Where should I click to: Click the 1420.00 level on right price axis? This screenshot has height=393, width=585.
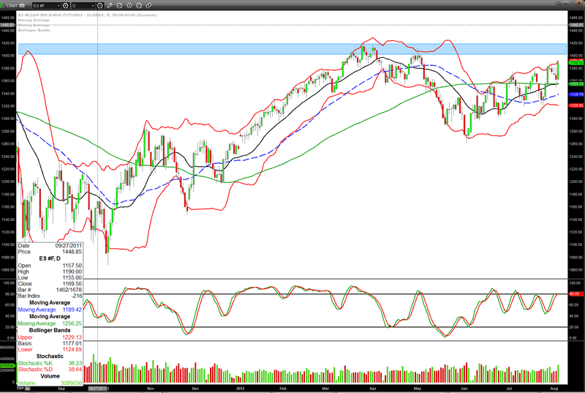tap(576, 43)
